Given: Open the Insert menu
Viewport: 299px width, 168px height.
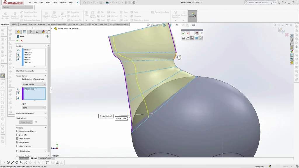Looking at the screenshot, I should pyautogui.click(x=48, y=2).
